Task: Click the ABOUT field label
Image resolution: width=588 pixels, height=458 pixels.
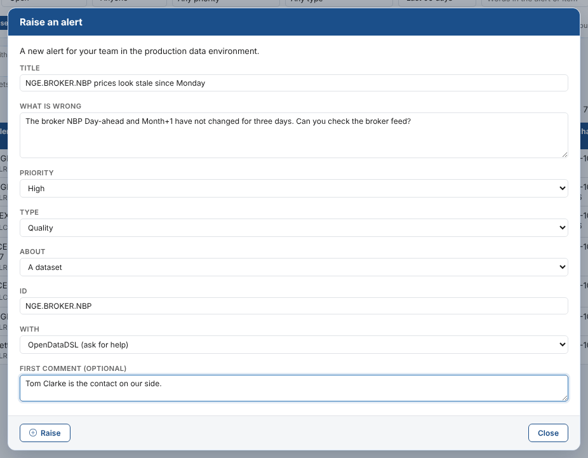Action: 32,252
